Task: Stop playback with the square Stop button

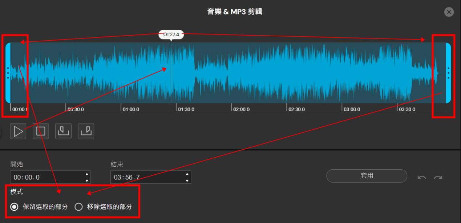Action: point(41,131)
